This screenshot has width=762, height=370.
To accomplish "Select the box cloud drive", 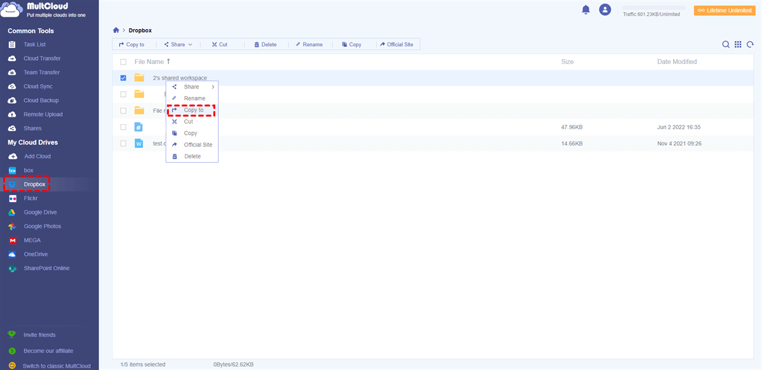I will click(x=28, y=170).
